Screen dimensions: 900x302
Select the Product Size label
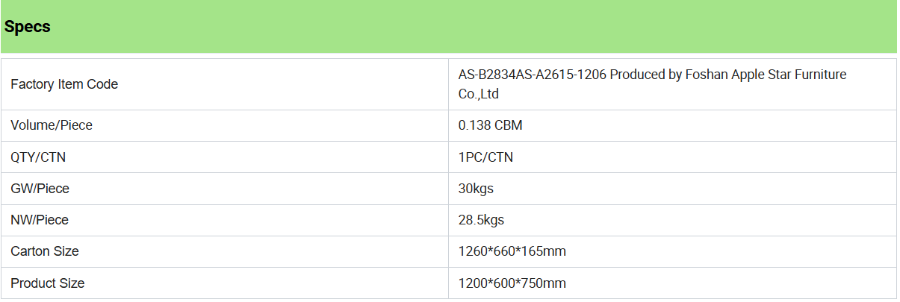(48, 283)
